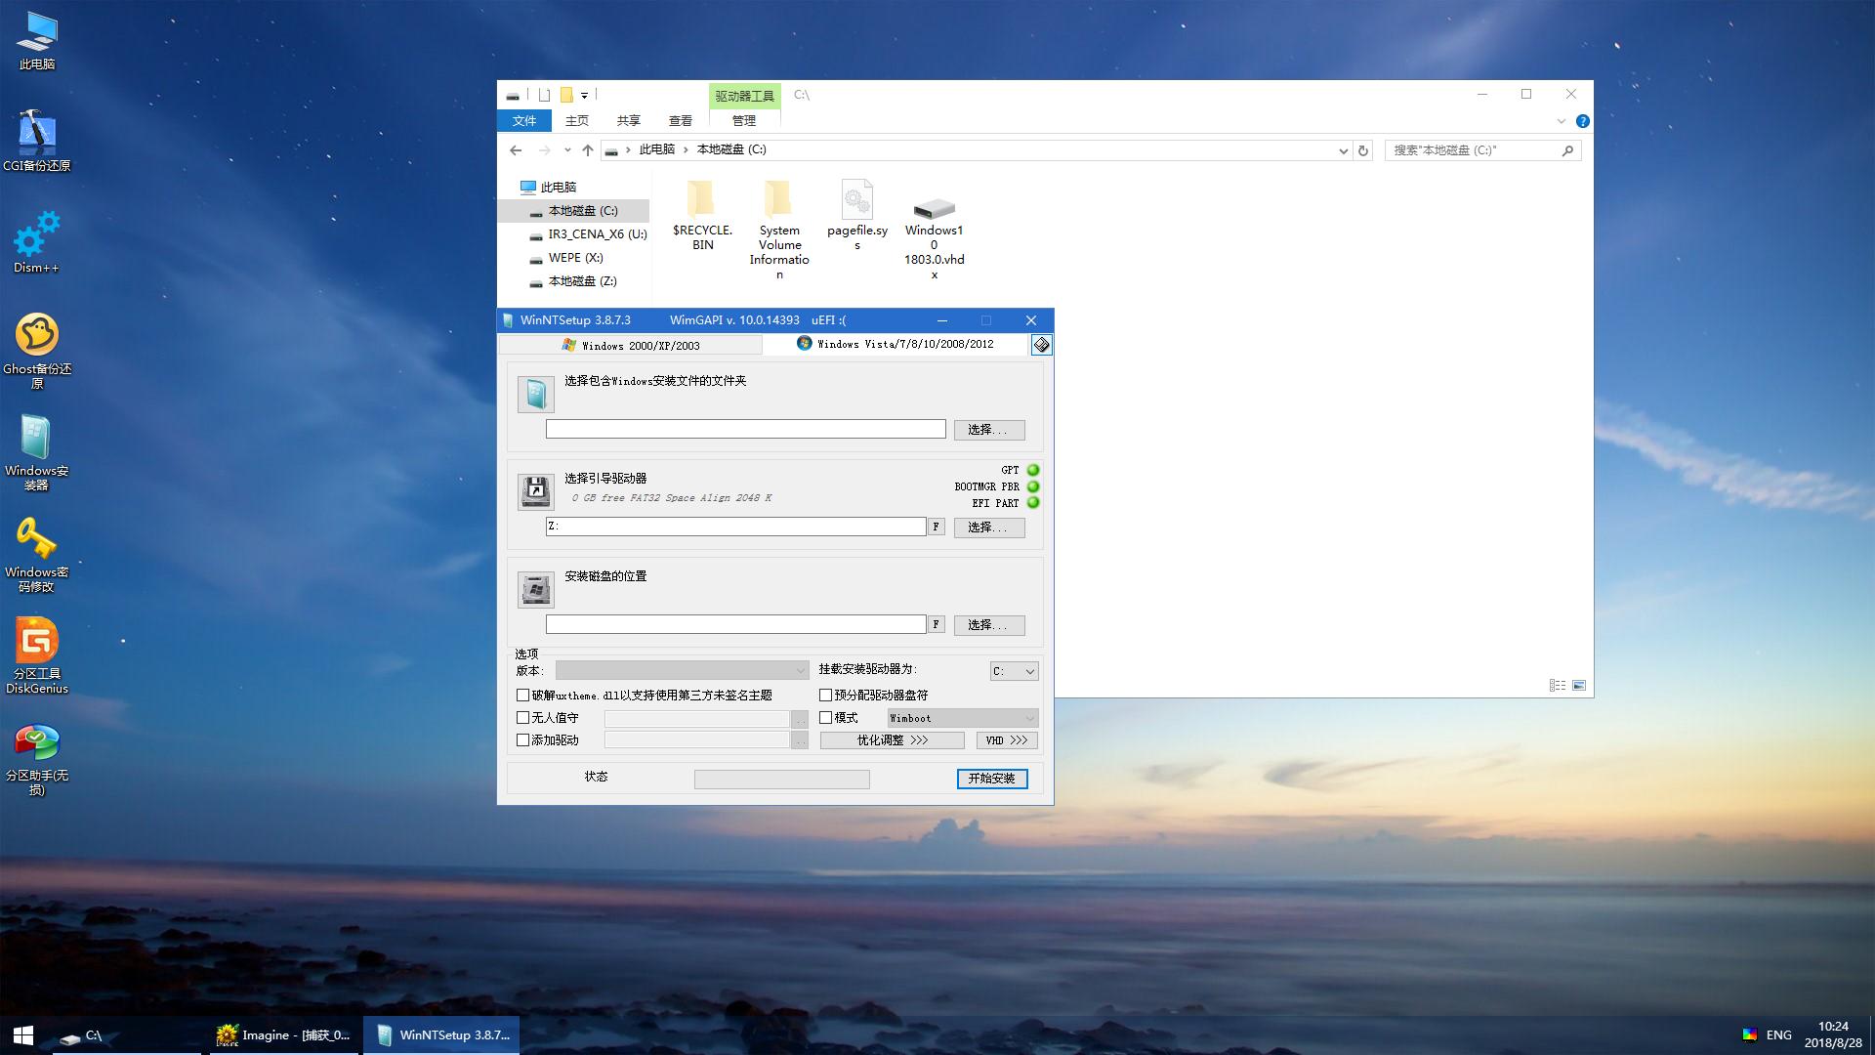
Task: Switch Explorer to details view
Action: (1558, 686)
